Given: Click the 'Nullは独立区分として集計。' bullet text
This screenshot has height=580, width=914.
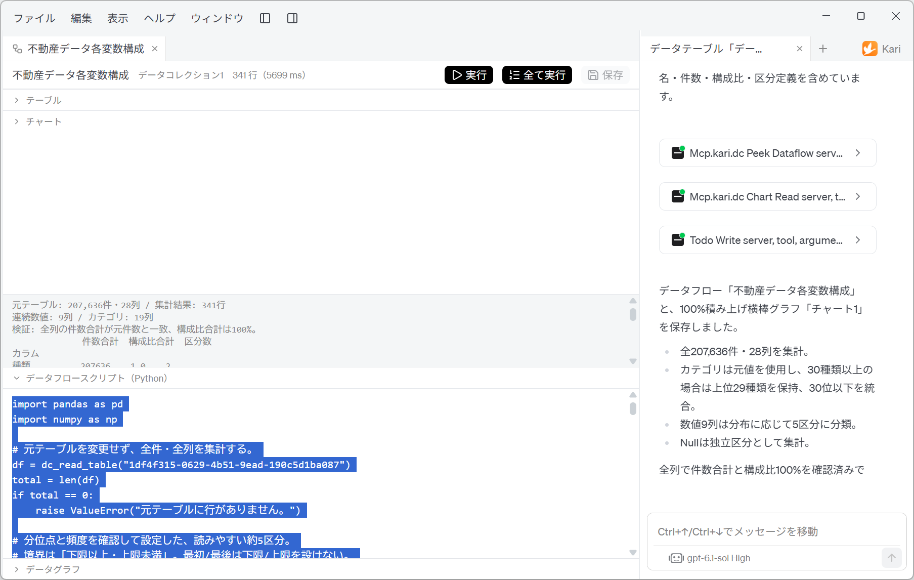Looking at the screenshot, I should [x=747, y=442].
